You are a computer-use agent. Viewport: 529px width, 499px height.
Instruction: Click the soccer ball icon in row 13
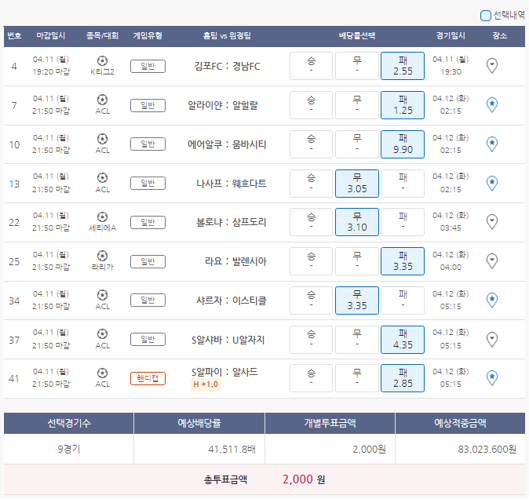(x=102, y=177)
